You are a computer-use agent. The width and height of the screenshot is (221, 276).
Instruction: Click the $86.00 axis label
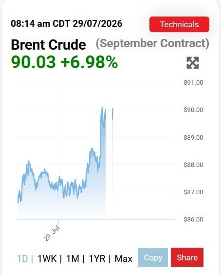pyautogui.click(x=193, y=220)
